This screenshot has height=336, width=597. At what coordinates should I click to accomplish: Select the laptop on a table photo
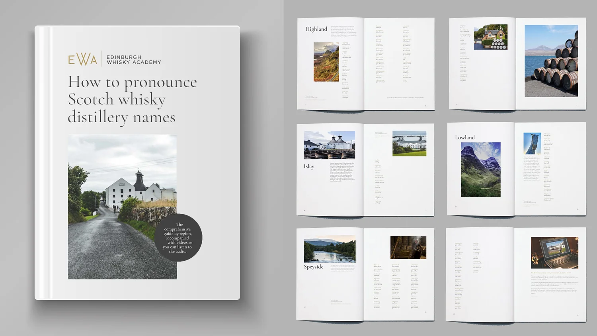(x=554, y=253)
